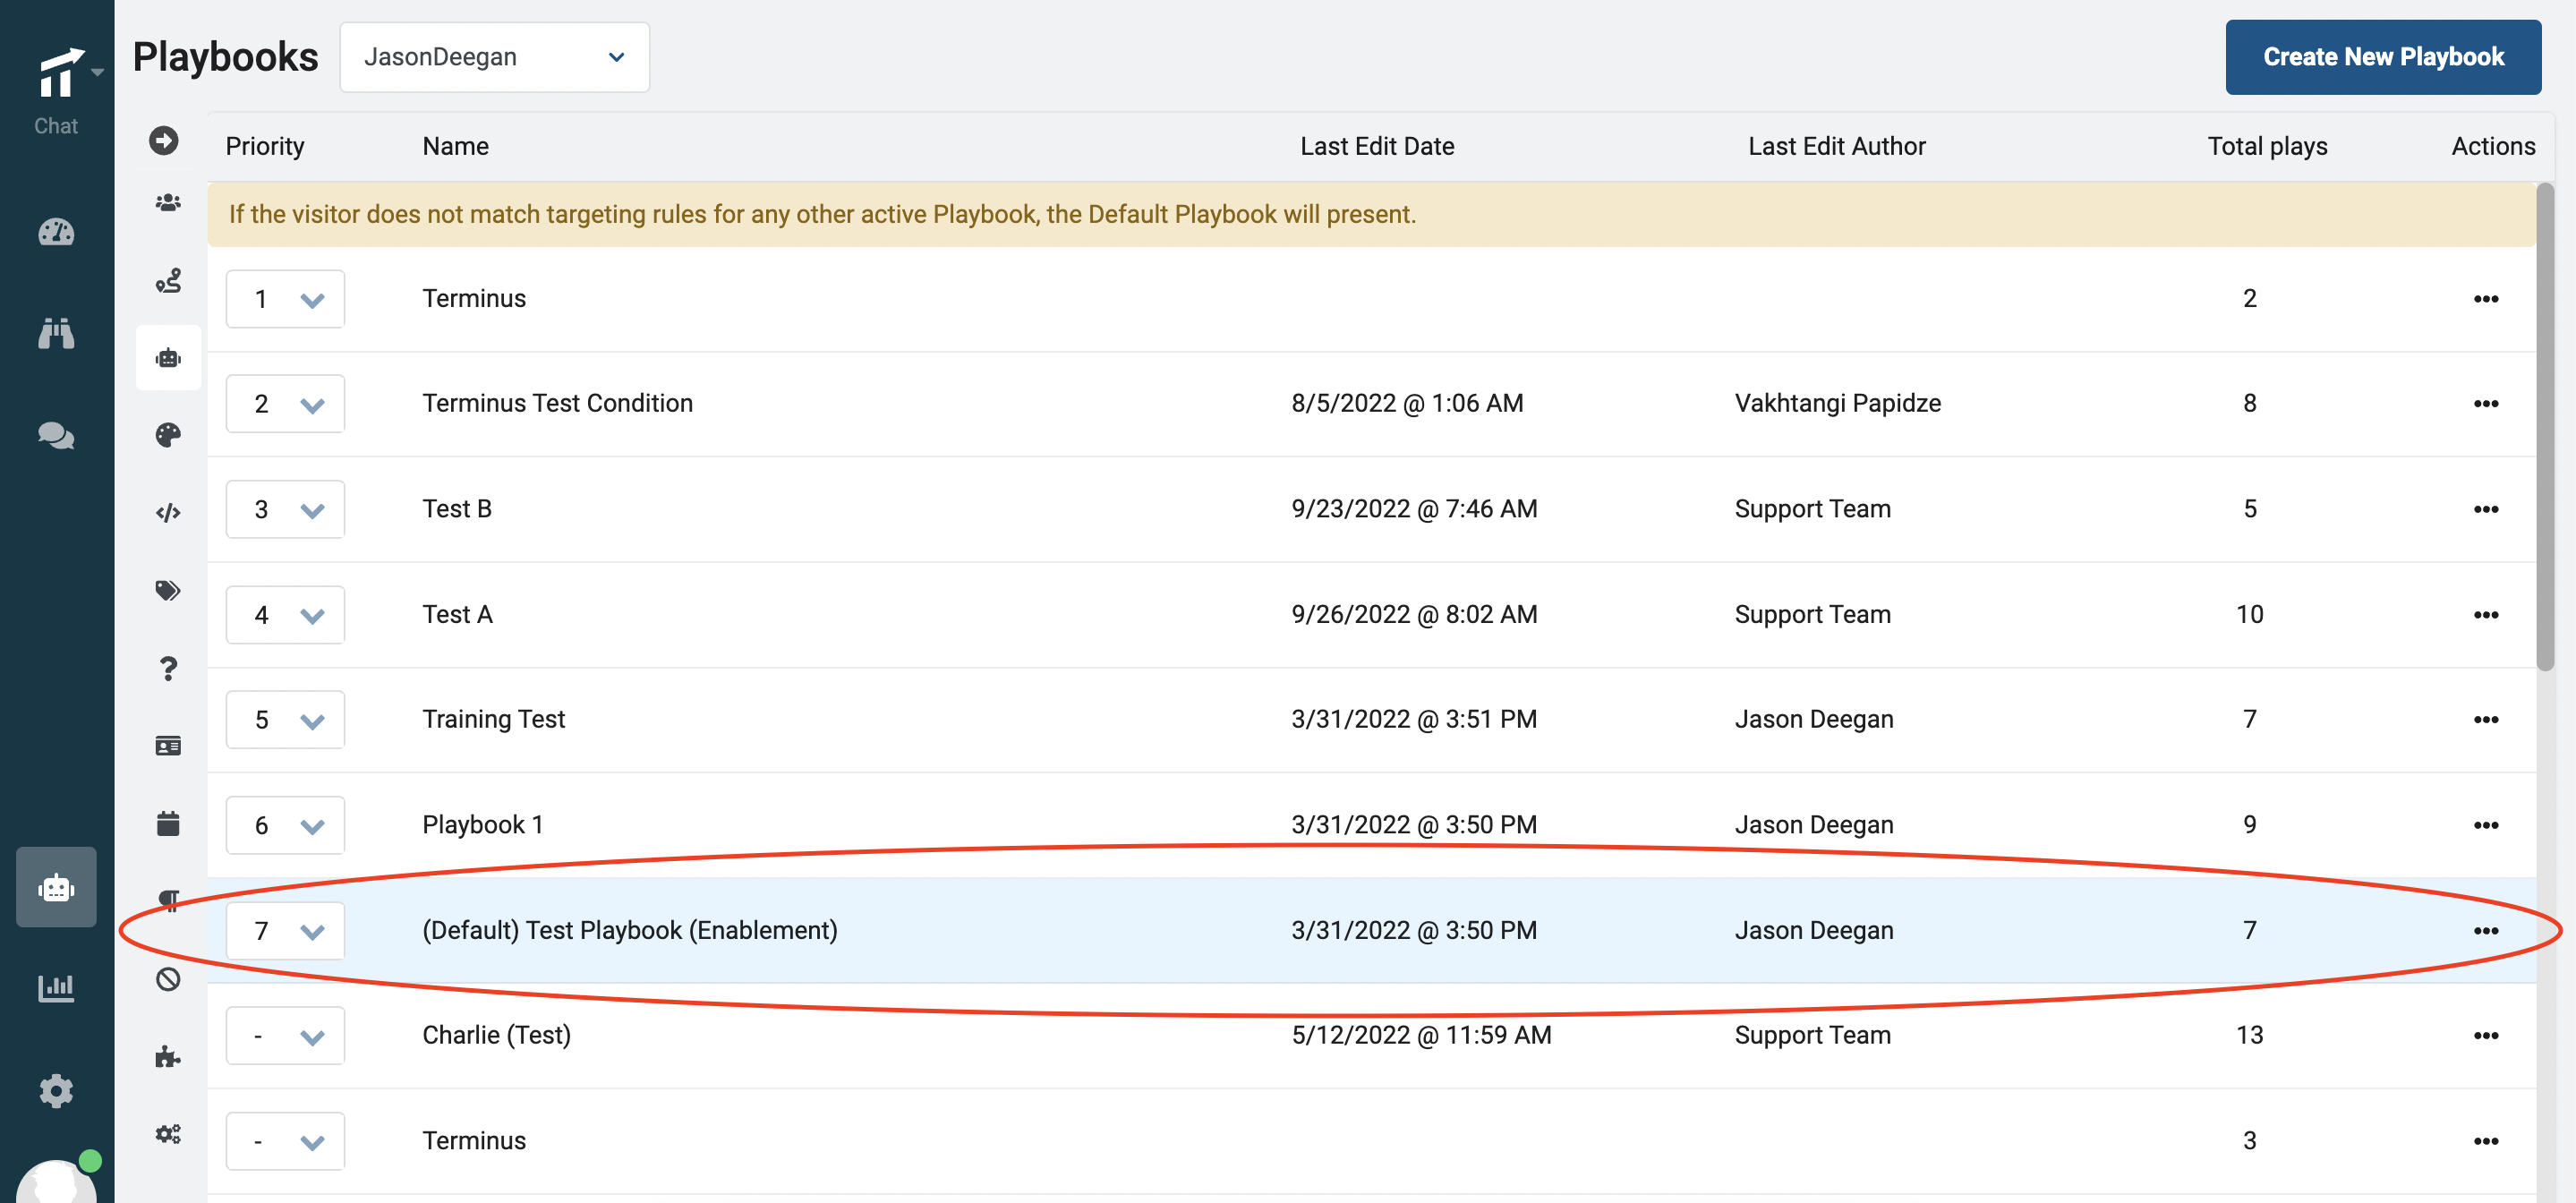Expand the priority dropdown for Charlie (Test)

285,1036
